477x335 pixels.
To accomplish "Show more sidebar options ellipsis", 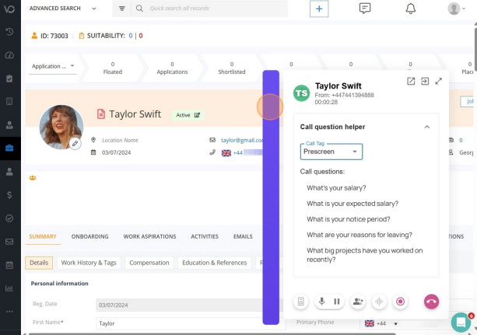I will pos(9,312).
